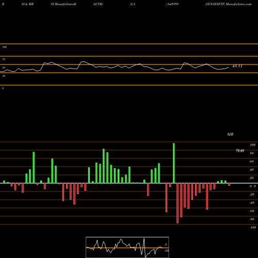Click the -10 label in the mini chart
Image resolution: width=258 pixels, height=258 pixels.
click(x=166, y=251)
